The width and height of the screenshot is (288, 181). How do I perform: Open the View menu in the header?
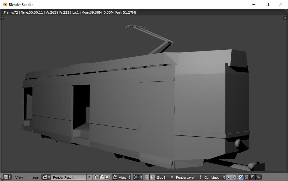coord(19,177)
